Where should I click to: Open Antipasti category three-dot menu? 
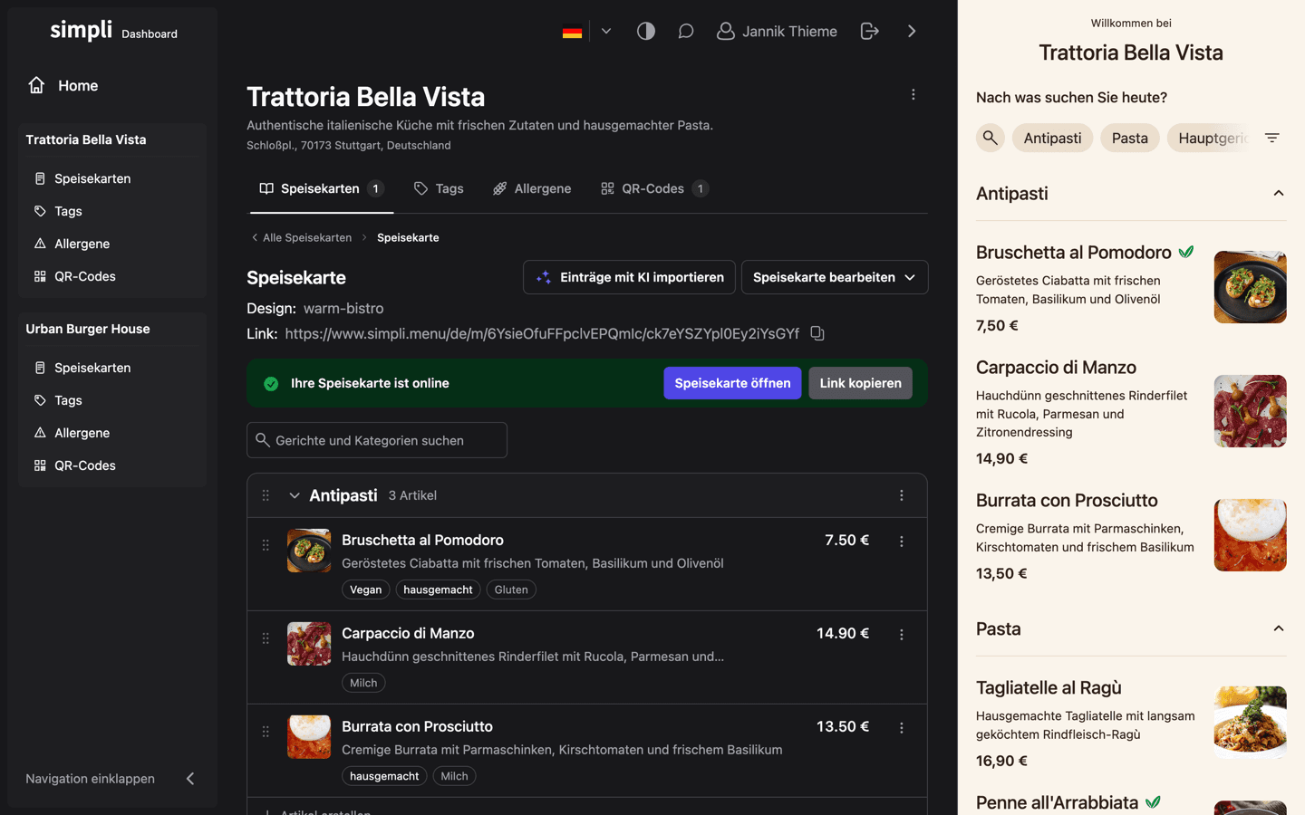click(x=902, y=495)
